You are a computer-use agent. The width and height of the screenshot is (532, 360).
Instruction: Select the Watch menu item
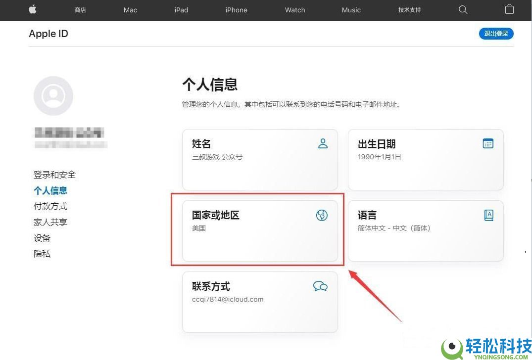click(294, 9)
